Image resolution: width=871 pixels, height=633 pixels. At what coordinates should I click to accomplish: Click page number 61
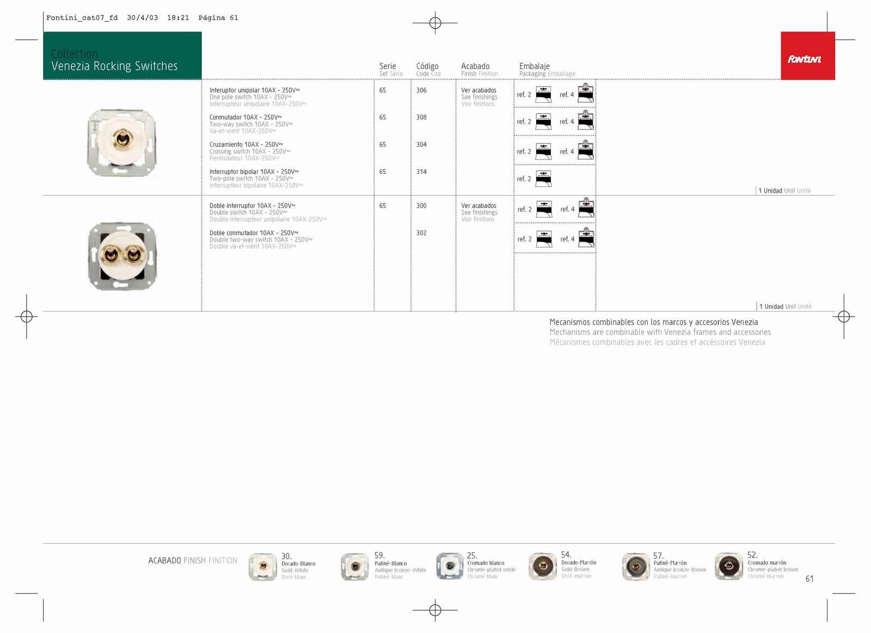point(809,579)
